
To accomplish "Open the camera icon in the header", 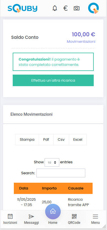I will pos(77,8).
